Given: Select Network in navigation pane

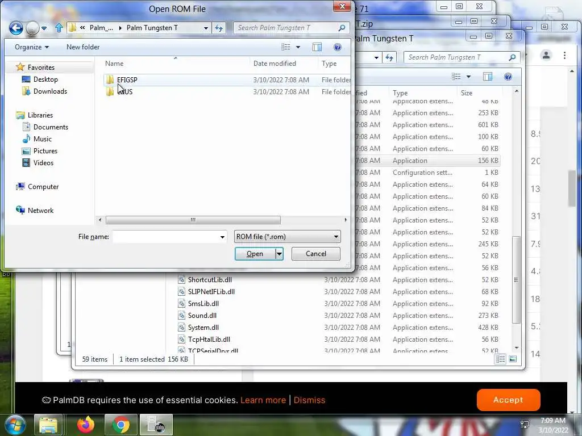Looking at the screenshot, I should [x=40, y=210].
